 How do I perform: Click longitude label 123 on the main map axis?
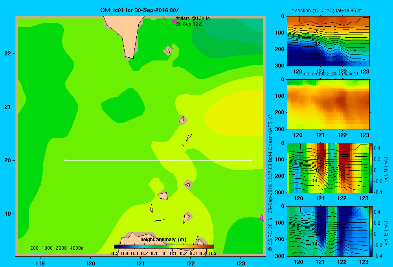pyautogui.click(x=241, y=263)
